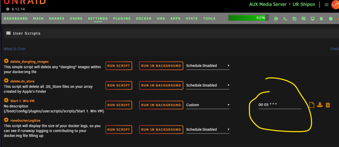Click the monitor info icon in toolbar
Screen dimensions: 339x147
(313, 19)
